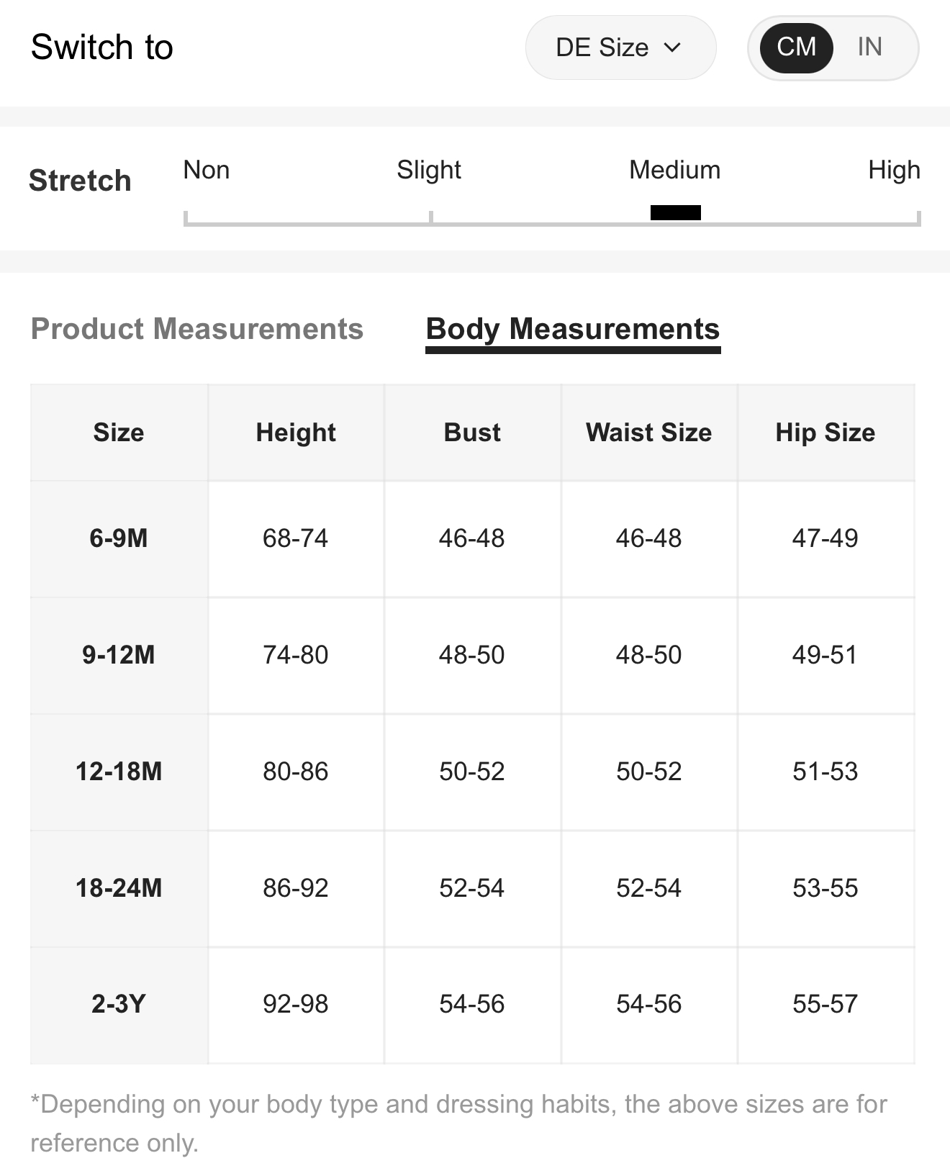The image size is (950, 1171).
Task: Open the DE Size dropdown
Action: point(620,48)
